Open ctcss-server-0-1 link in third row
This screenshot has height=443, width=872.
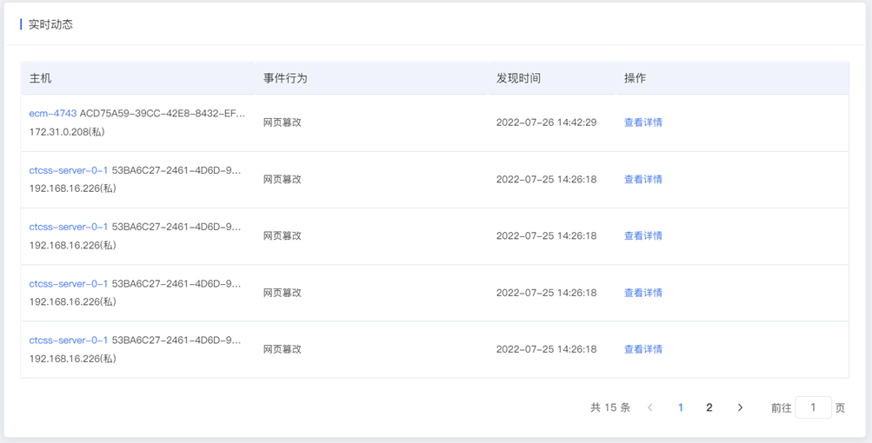[x=69, y=227]
